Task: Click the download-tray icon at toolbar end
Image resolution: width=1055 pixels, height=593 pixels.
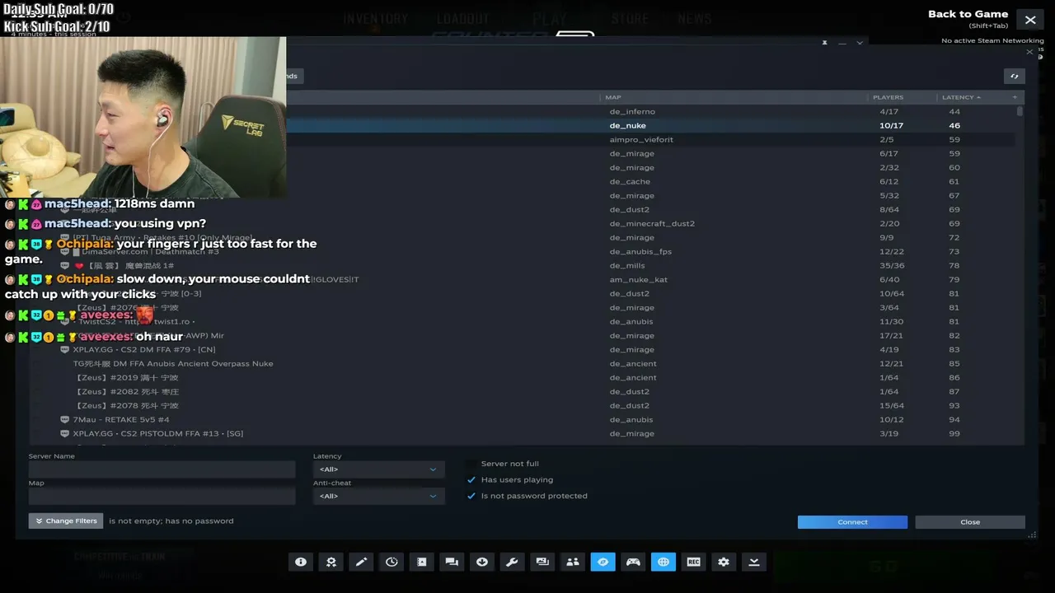Action: pyautogui.click(x=753, y=562)
